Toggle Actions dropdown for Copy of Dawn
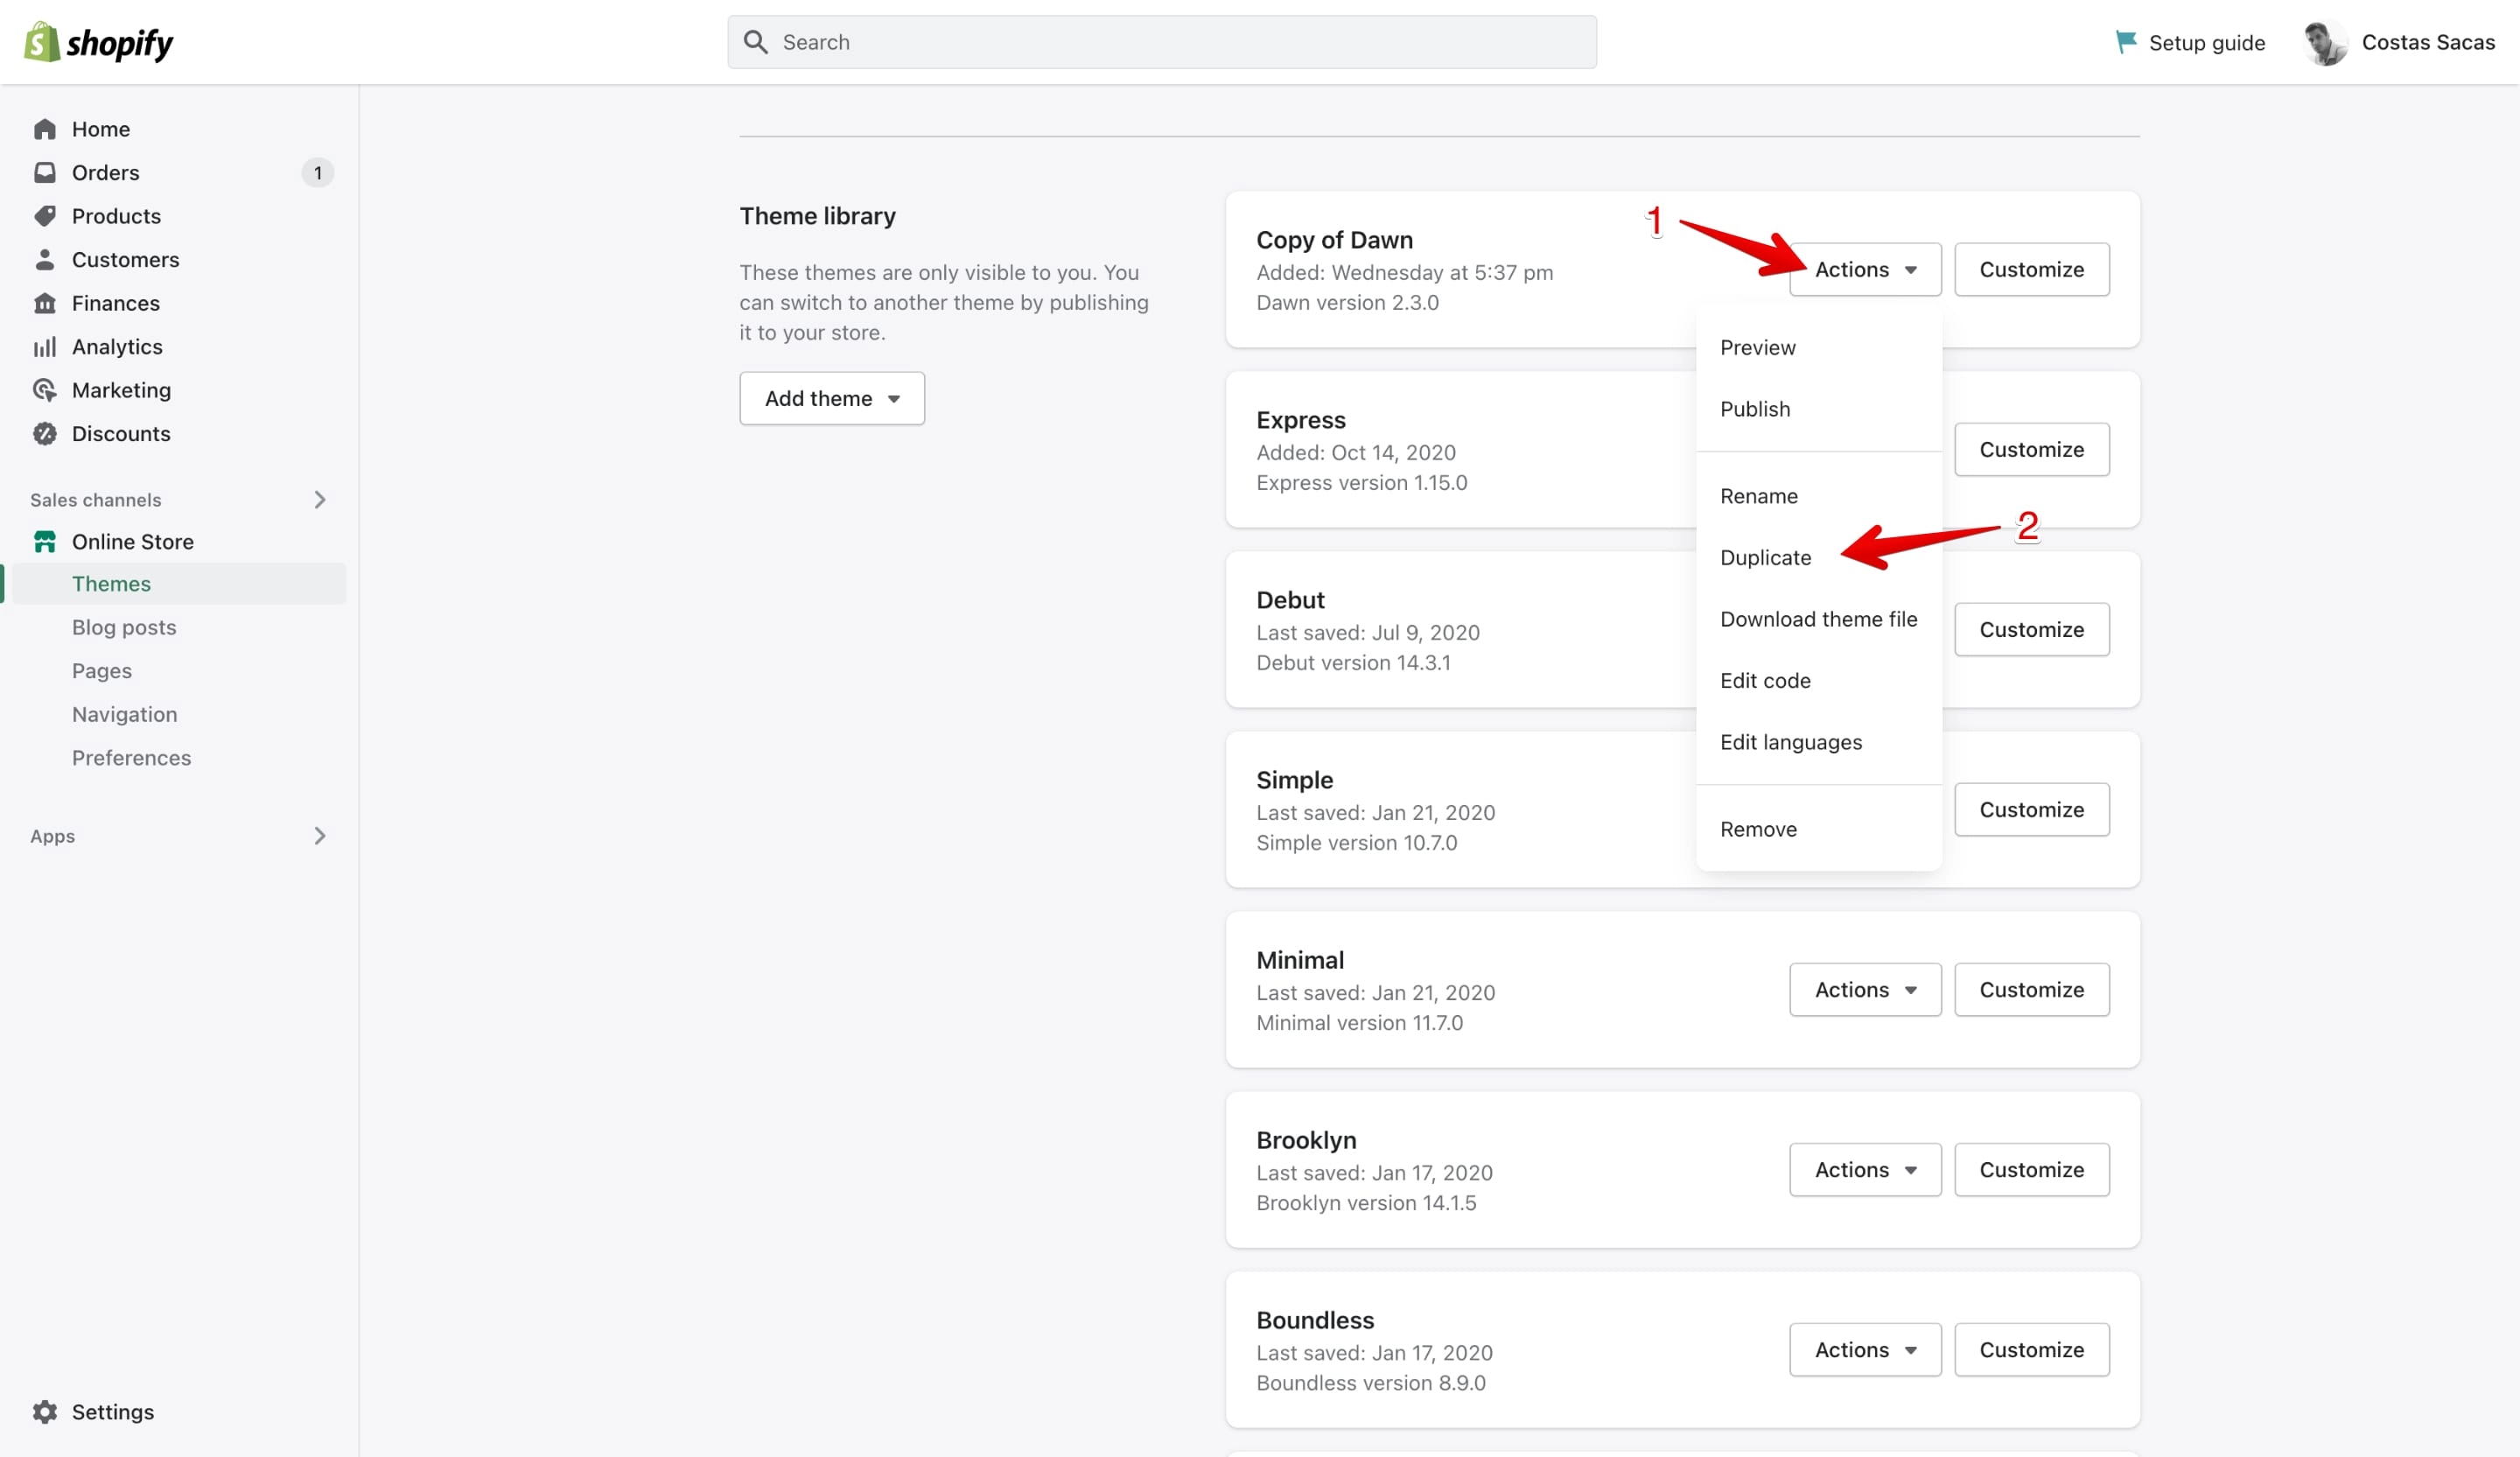Image resolution: width=2520 pixels, height=1457 pixels. coord(1865,269)
